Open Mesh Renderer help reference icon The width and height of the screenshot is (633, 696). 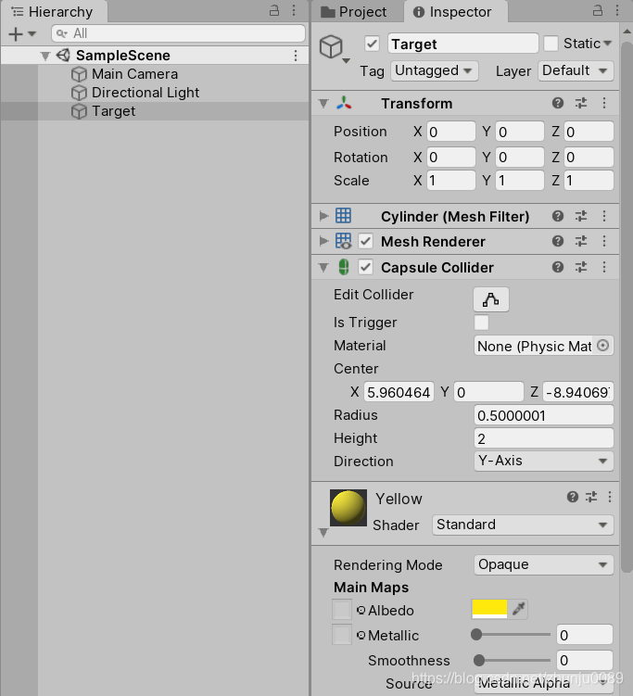point(558,241)
